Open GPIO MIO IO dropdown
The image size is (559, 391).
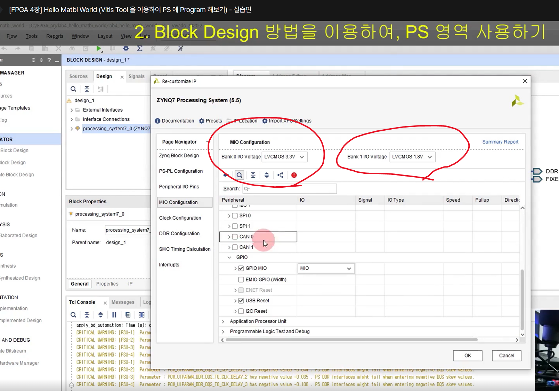point(326,268)
